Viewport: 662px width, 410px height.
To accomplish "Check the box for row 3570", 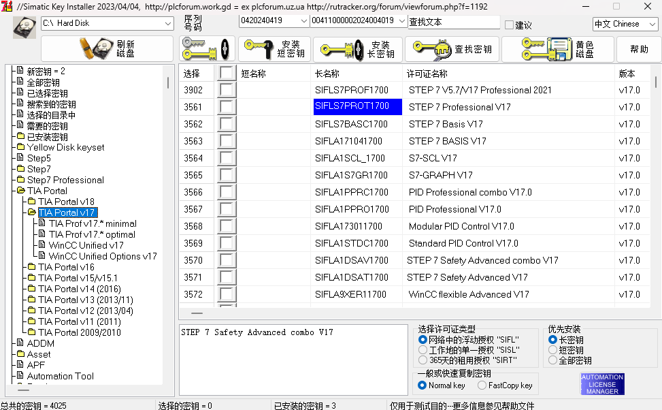I will pos(227,260).
